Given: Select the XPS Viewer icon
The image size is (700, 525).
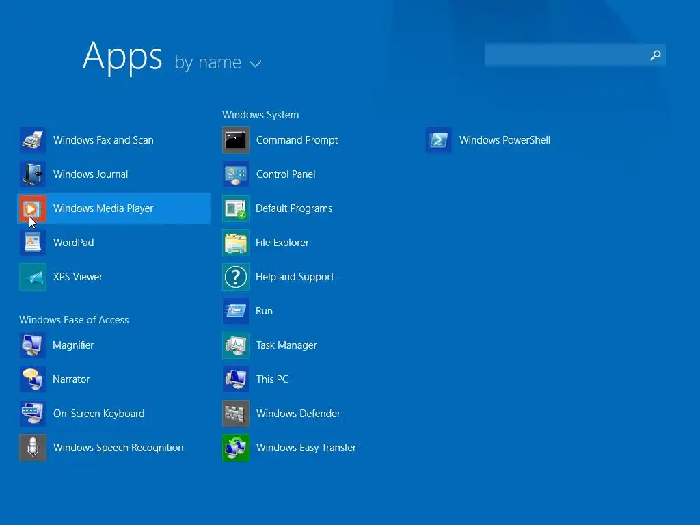Looking at the screenshot, I should coord(33,277).
